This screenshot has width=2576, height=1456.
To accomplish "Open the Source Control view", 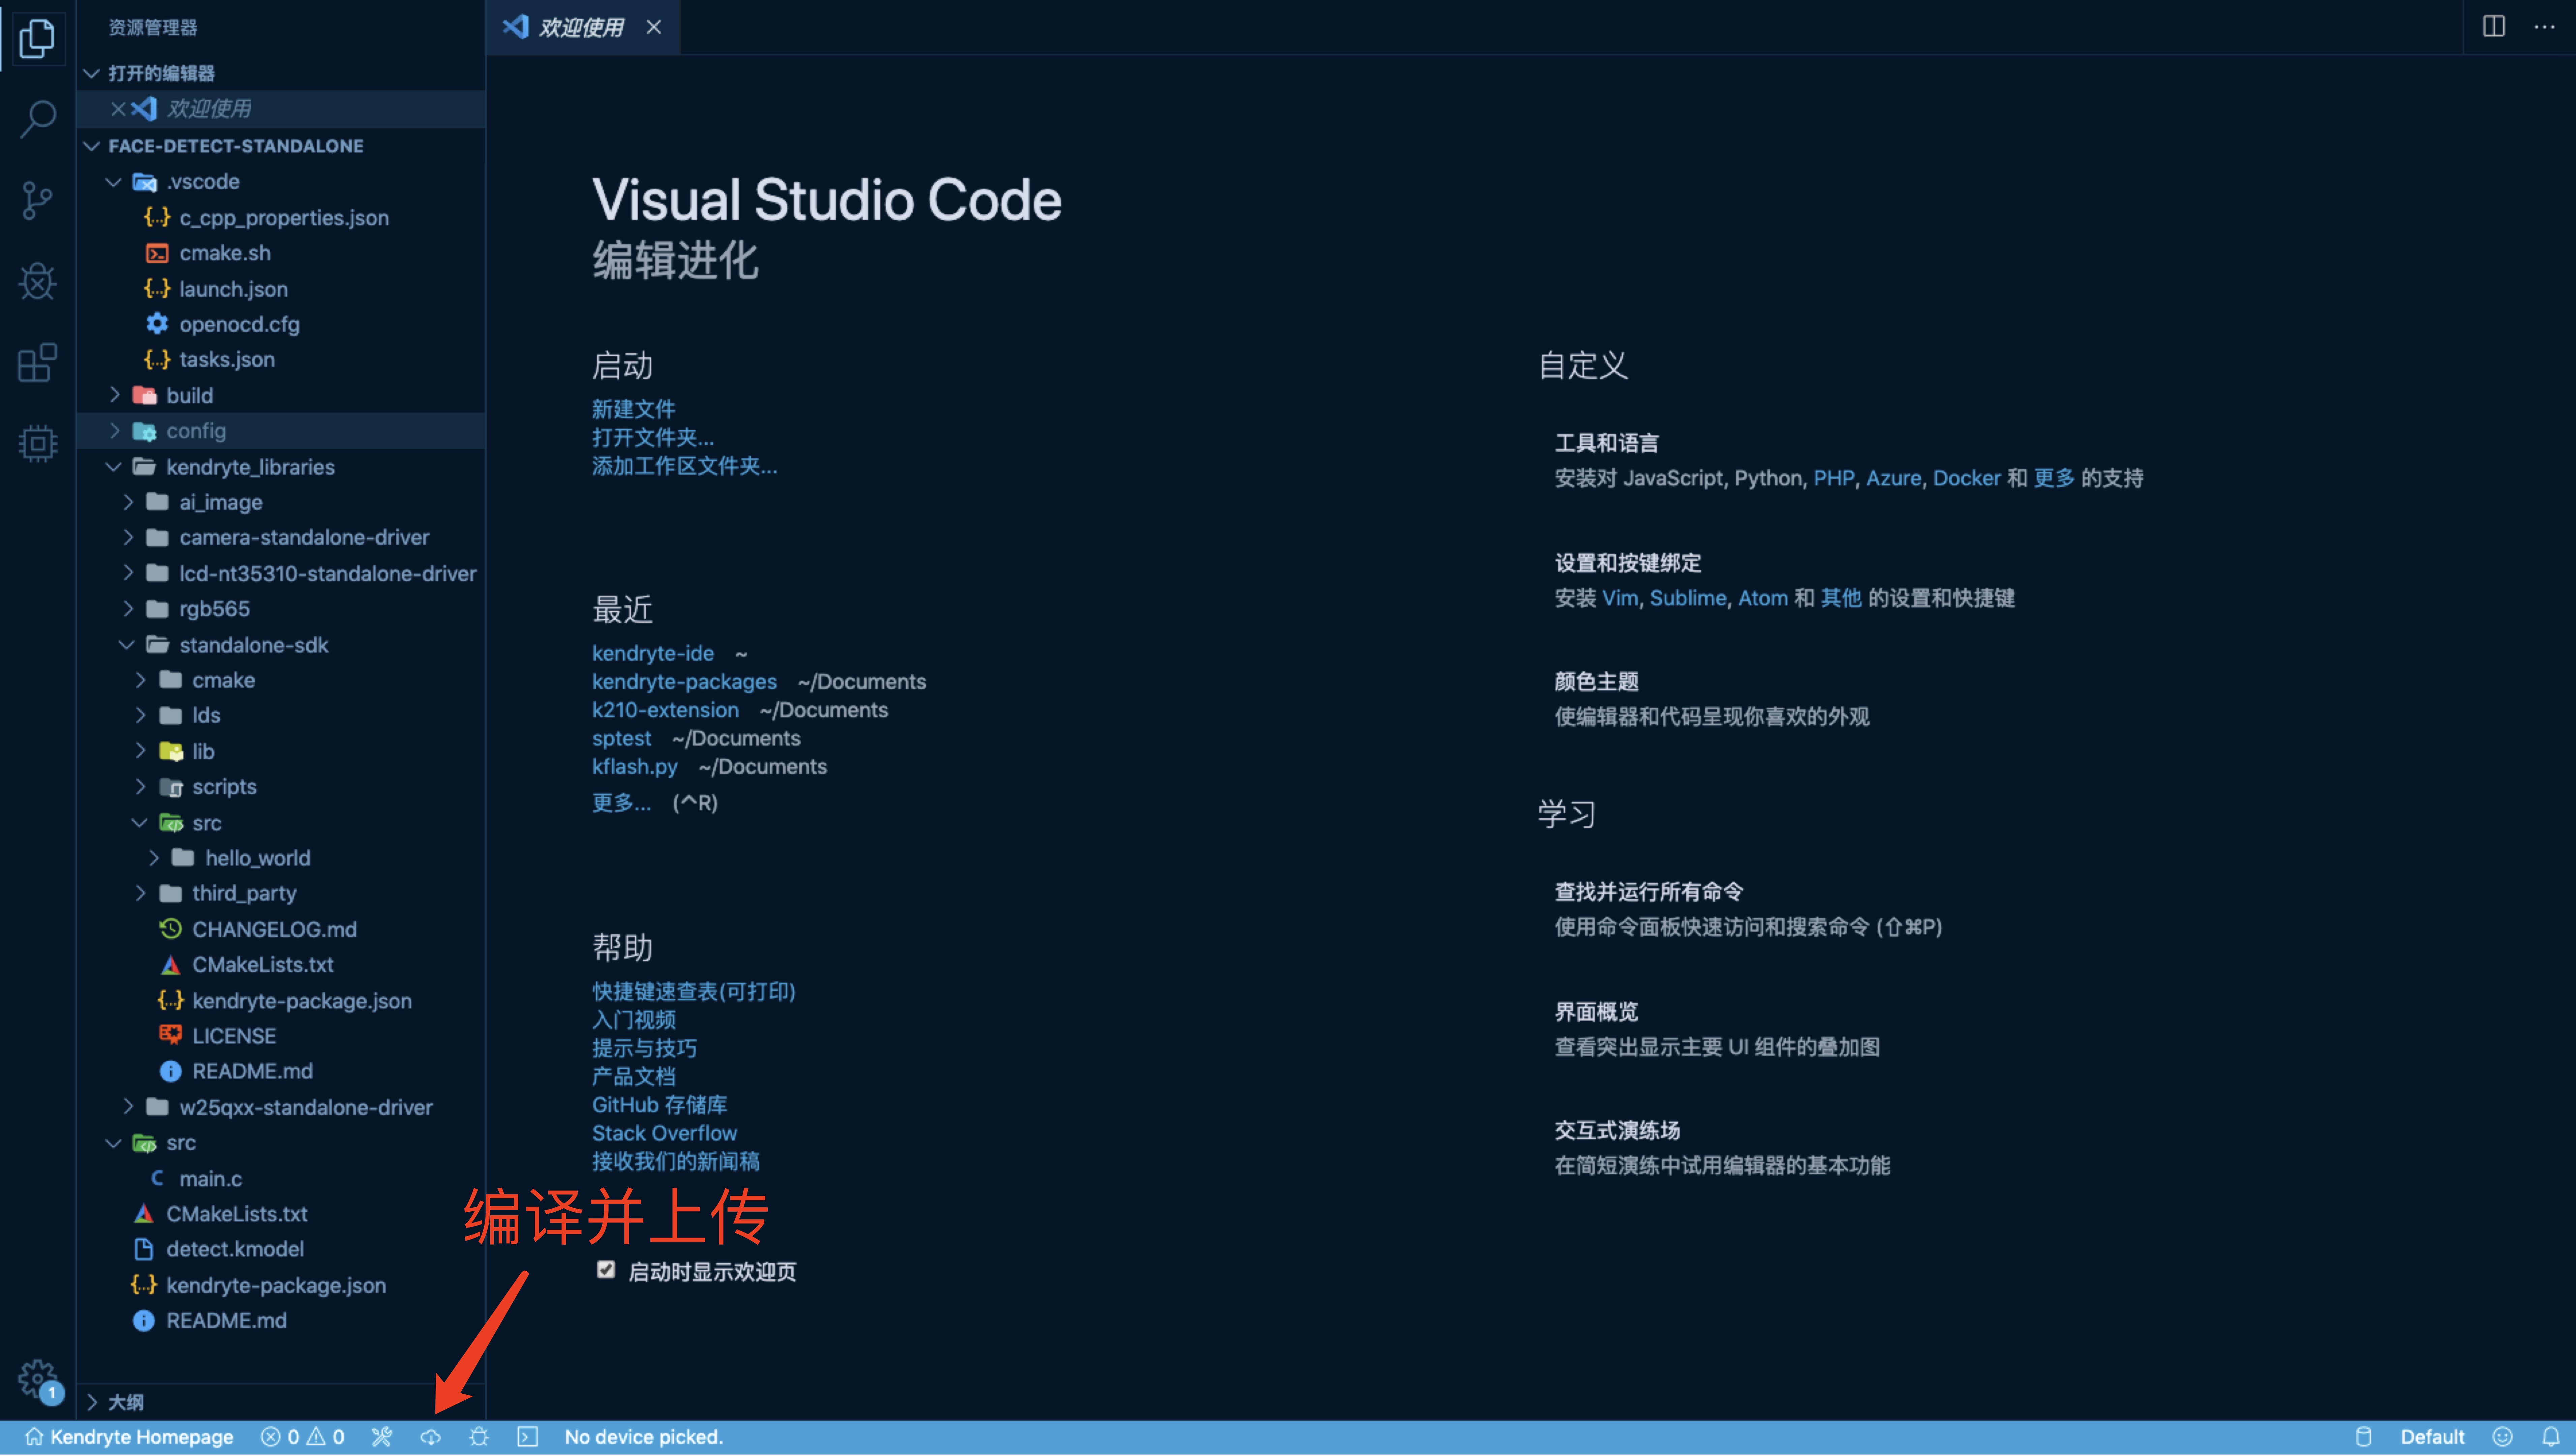I will point(37,200).
